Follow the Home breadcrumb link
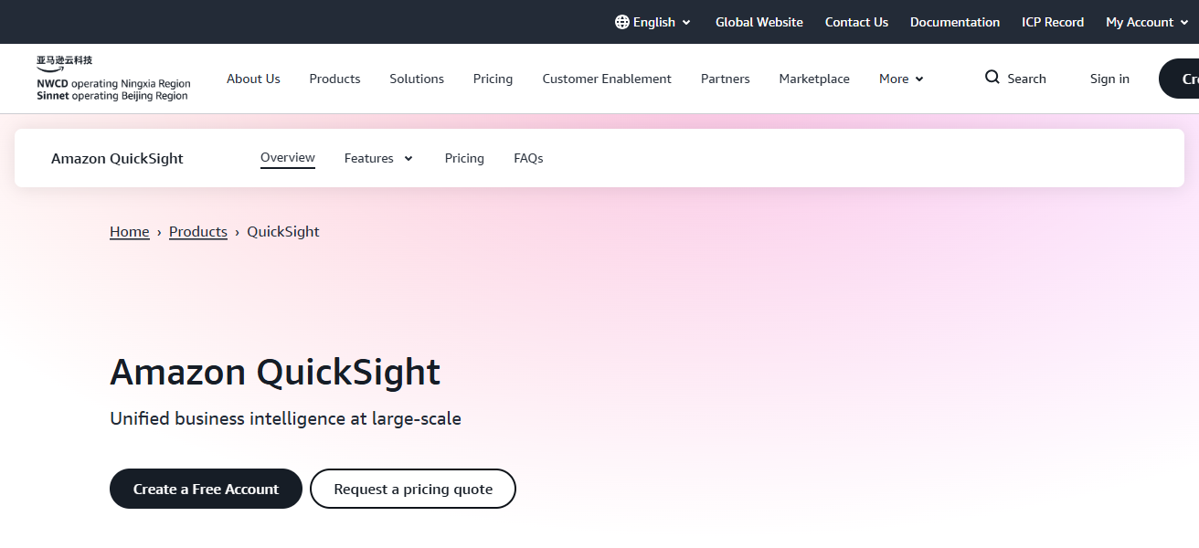Screen dimensions: 1199x548 129,231
